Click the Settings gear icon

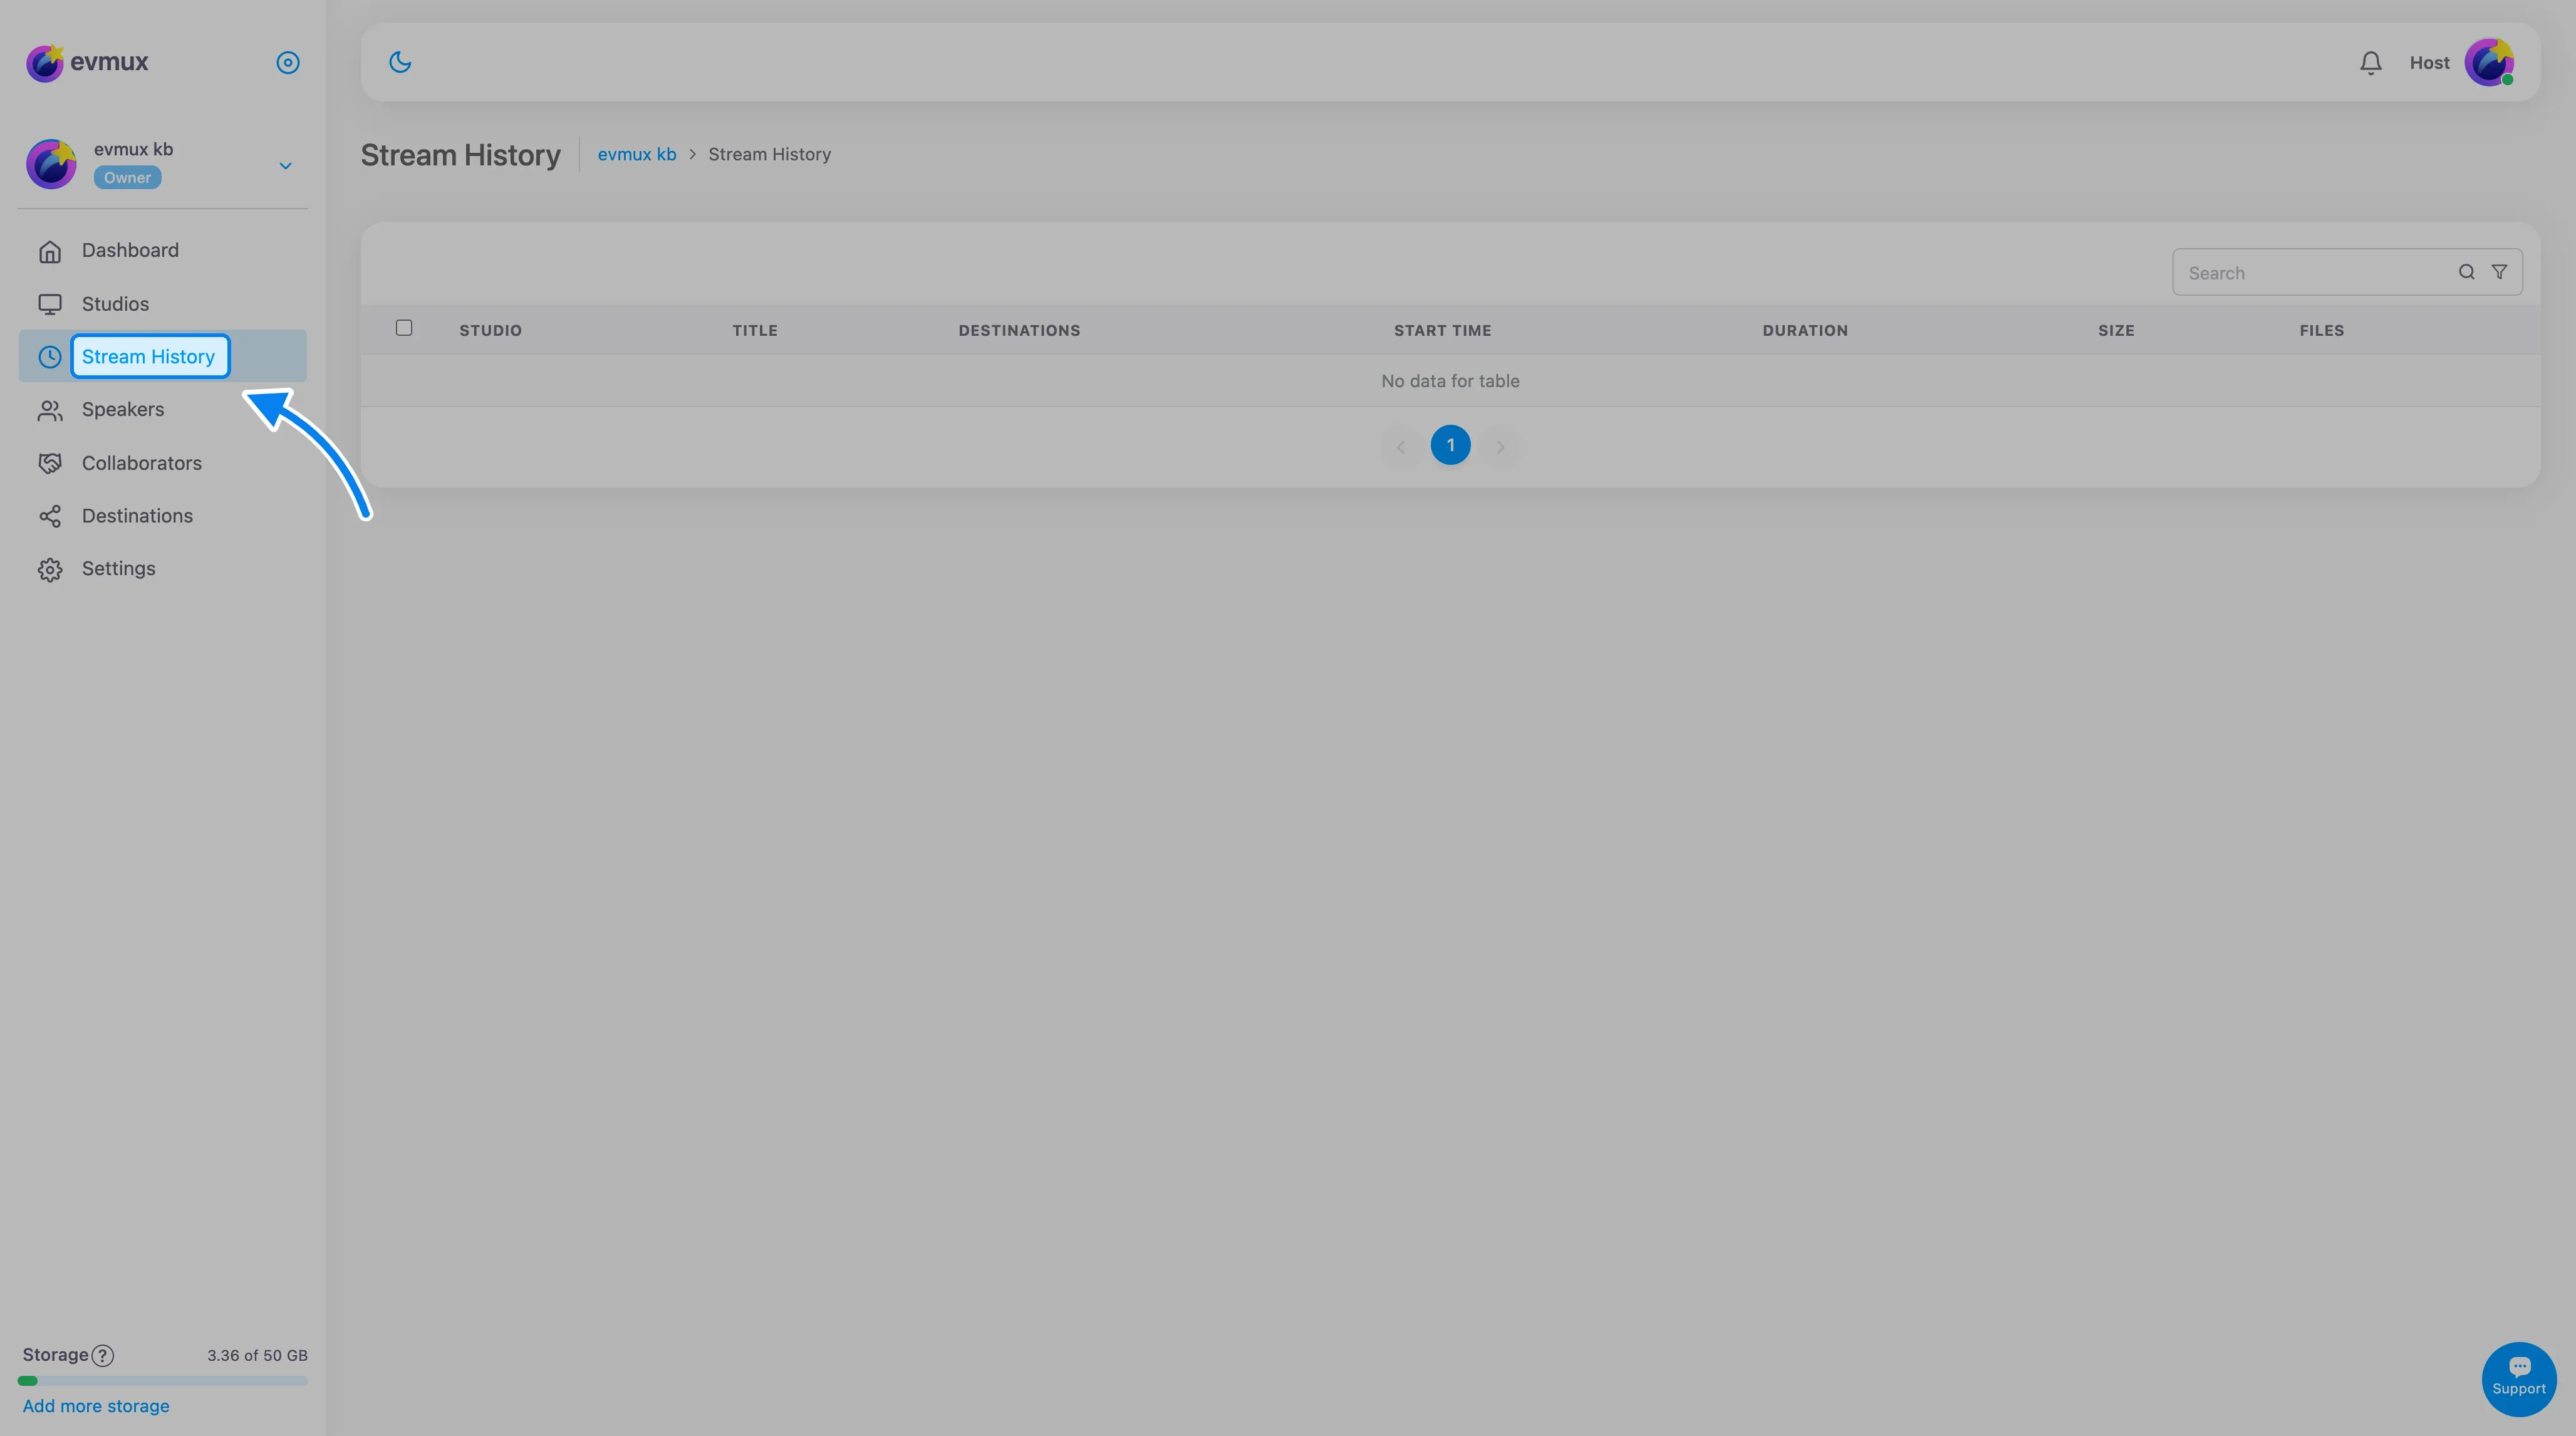tap(50, 570)
